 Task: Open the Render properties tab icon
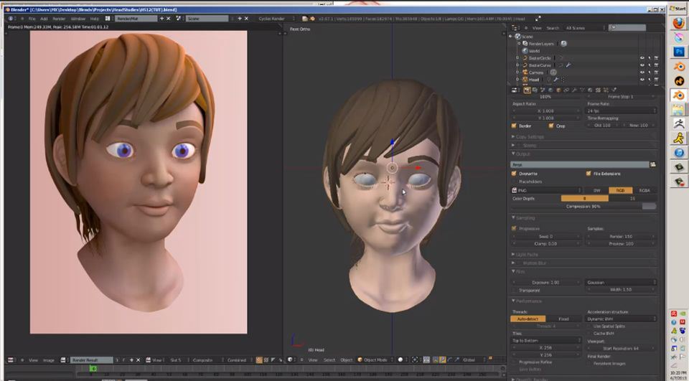tap(527, 90)
